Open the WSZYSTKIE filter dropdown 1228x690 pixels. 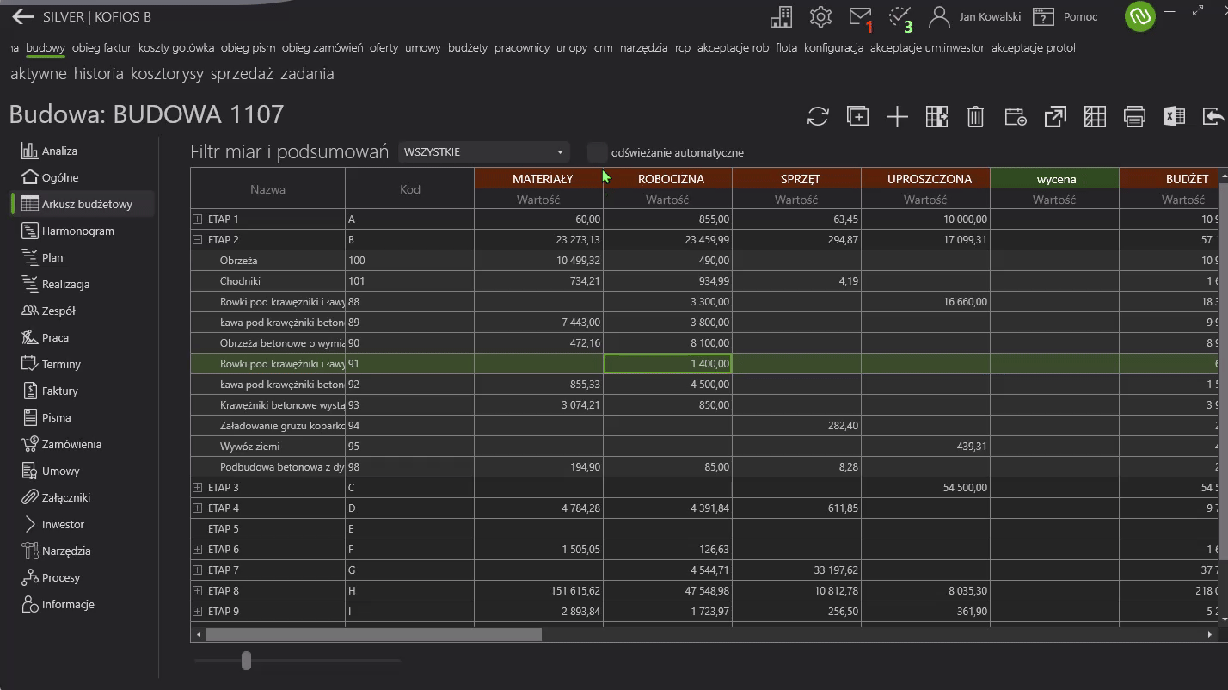[x=484, y=152]
